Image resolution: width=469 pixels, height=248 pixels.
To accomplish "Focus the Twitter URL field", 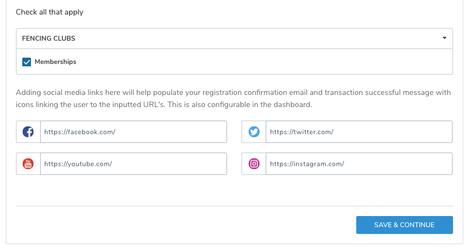I will point(359,132).
